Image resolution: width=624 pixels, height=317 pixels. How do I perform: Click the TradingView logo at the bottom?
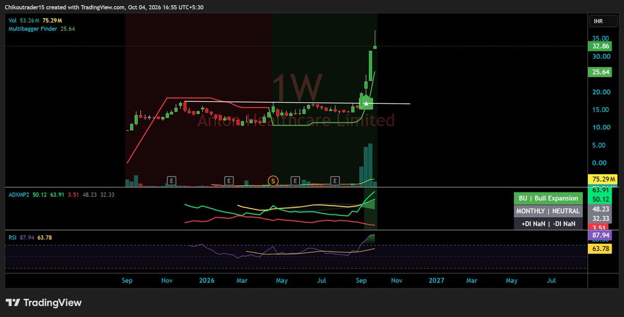pyautogui.click(x=44, y=302)
